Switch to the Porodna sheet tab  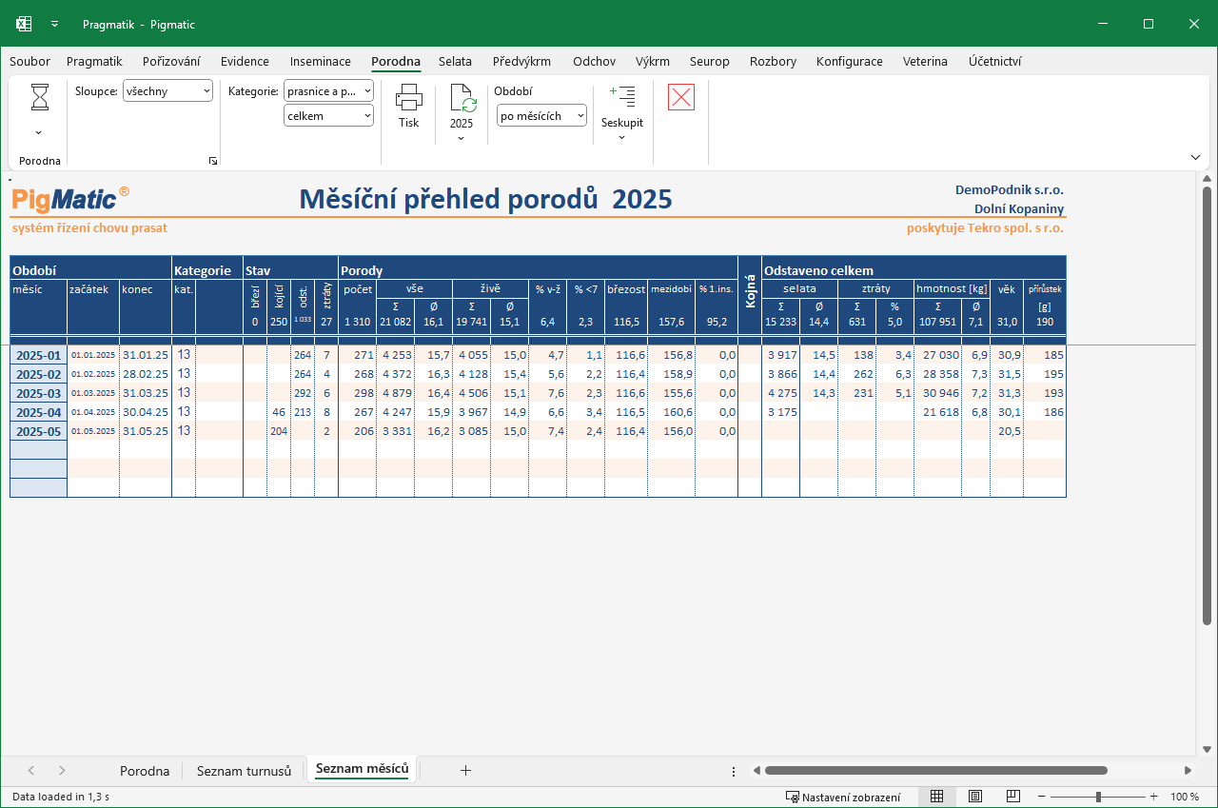[145, 771]
